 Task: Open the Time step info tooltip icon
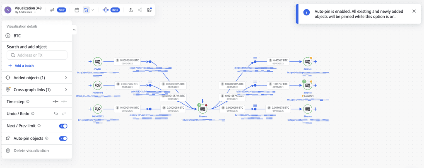28,102
